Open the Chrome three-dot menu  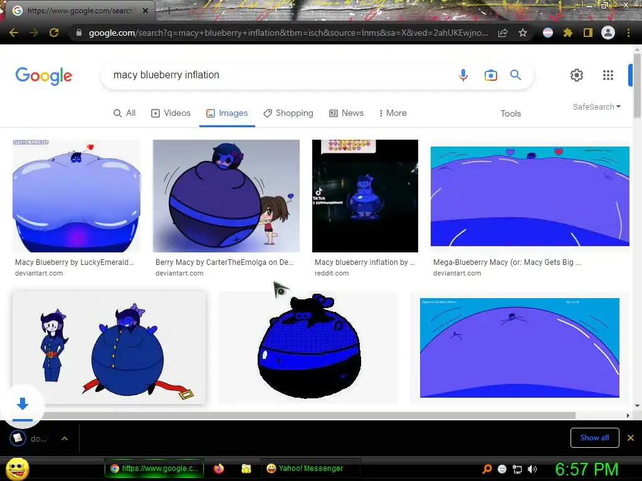[628, 33]
